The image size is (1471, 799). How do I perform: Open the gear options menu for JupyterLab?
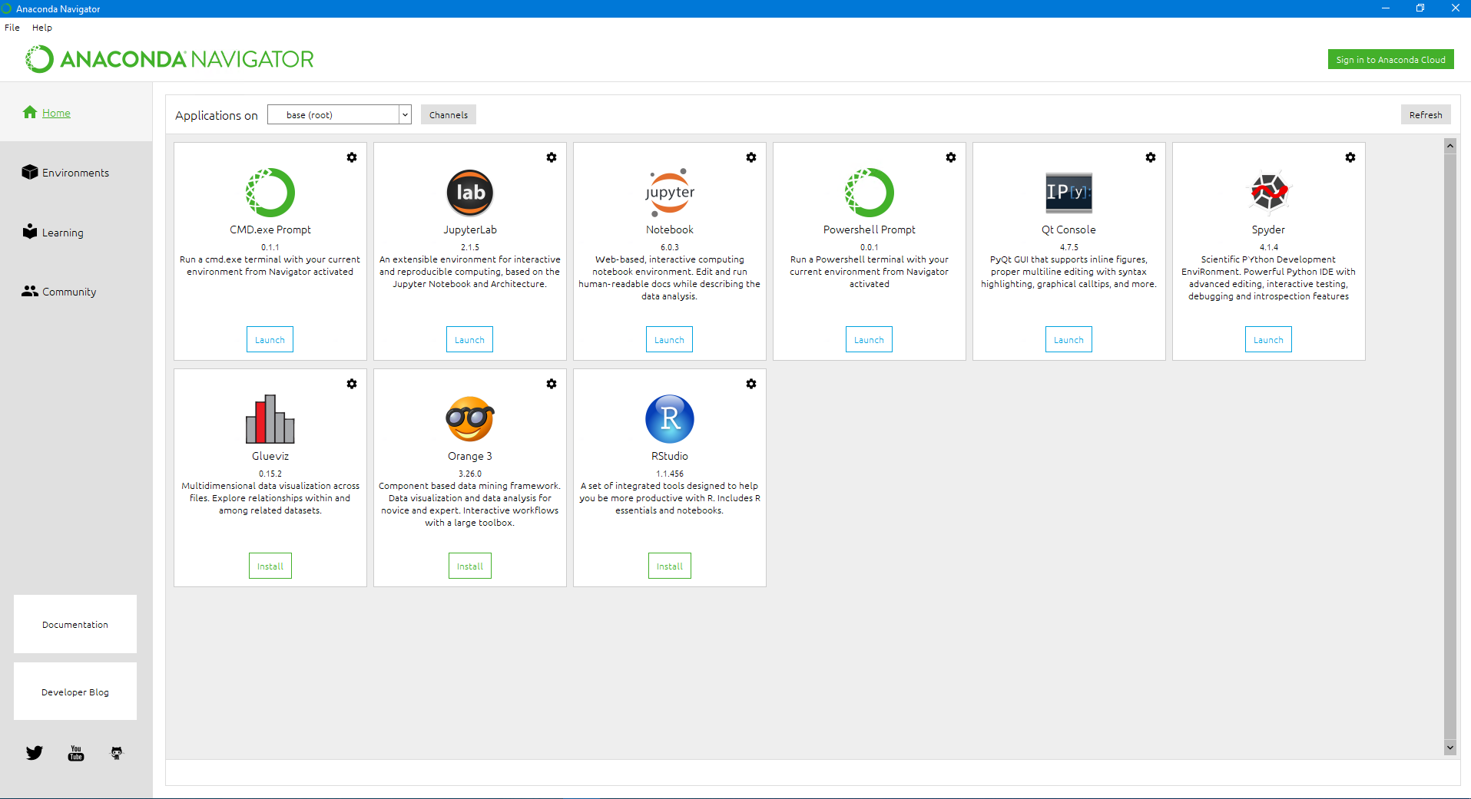(x=551, y=157)
